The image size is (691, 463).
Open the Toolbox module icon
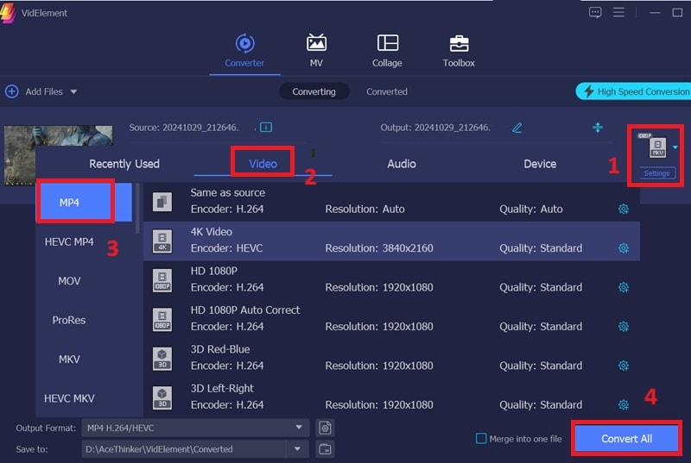tap(460, 43)
